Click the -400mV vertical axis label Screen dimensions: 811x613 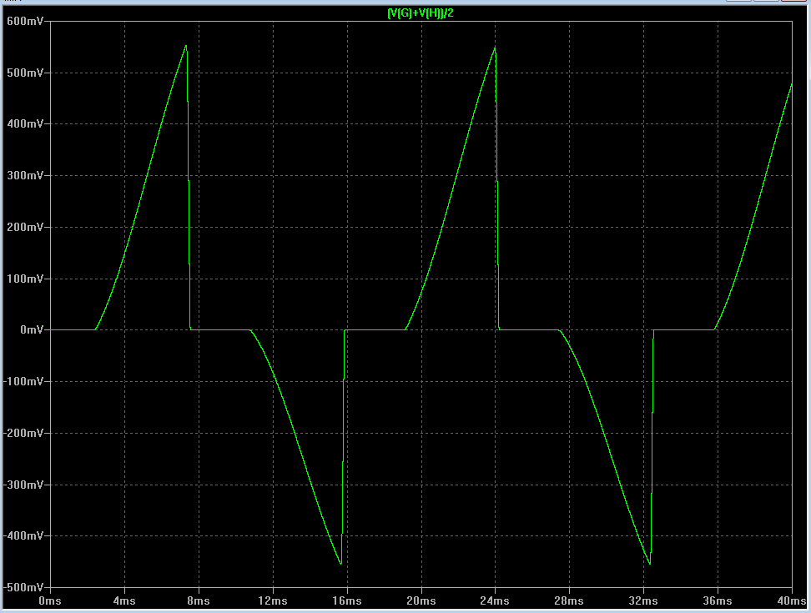[23, 536]
